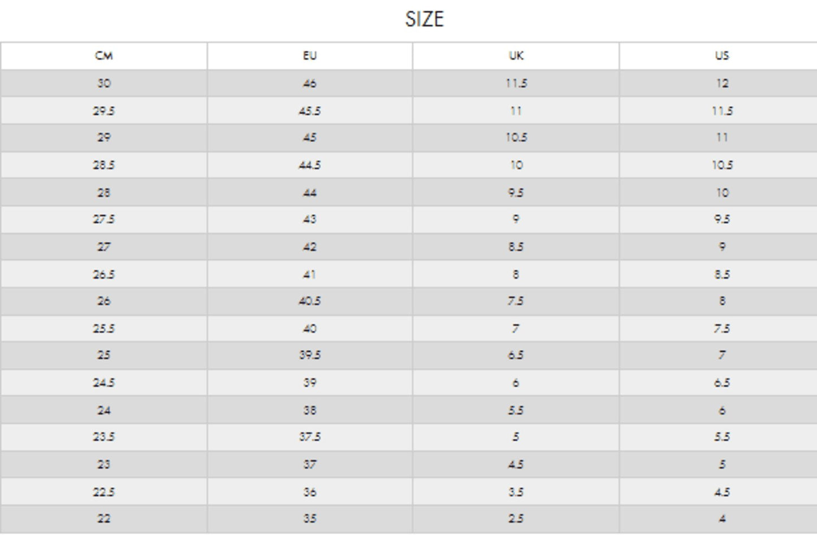Select EU size 40.5 cell
Image resolution: width=817 pixels, height=535 pixels.
pos(309,301)
